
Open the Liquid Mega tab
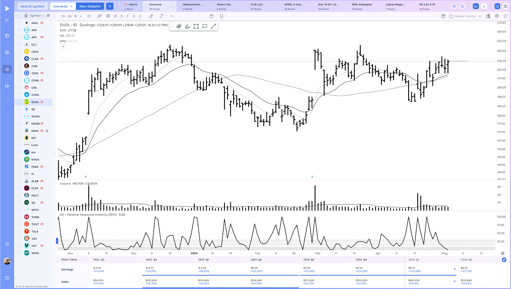(x=396, y=6)
